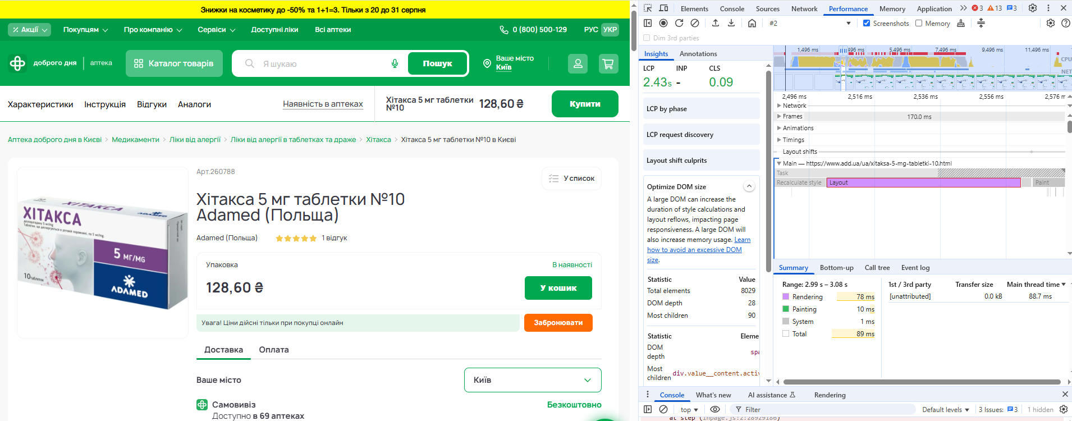This screenshot has height=421, width=1072.
Task: Open the LCP by phase insight
Action: (x=701, y=108)
